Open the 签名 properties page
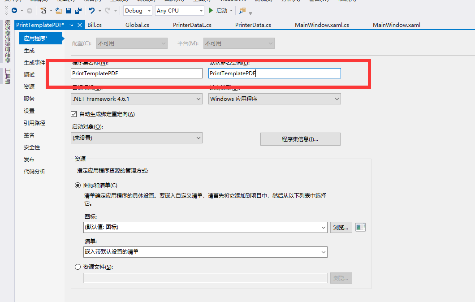This screenshot has width=475, height=302. point(29,135)
